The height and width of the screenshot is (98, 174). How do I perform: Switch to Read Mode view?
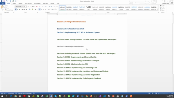149,93
